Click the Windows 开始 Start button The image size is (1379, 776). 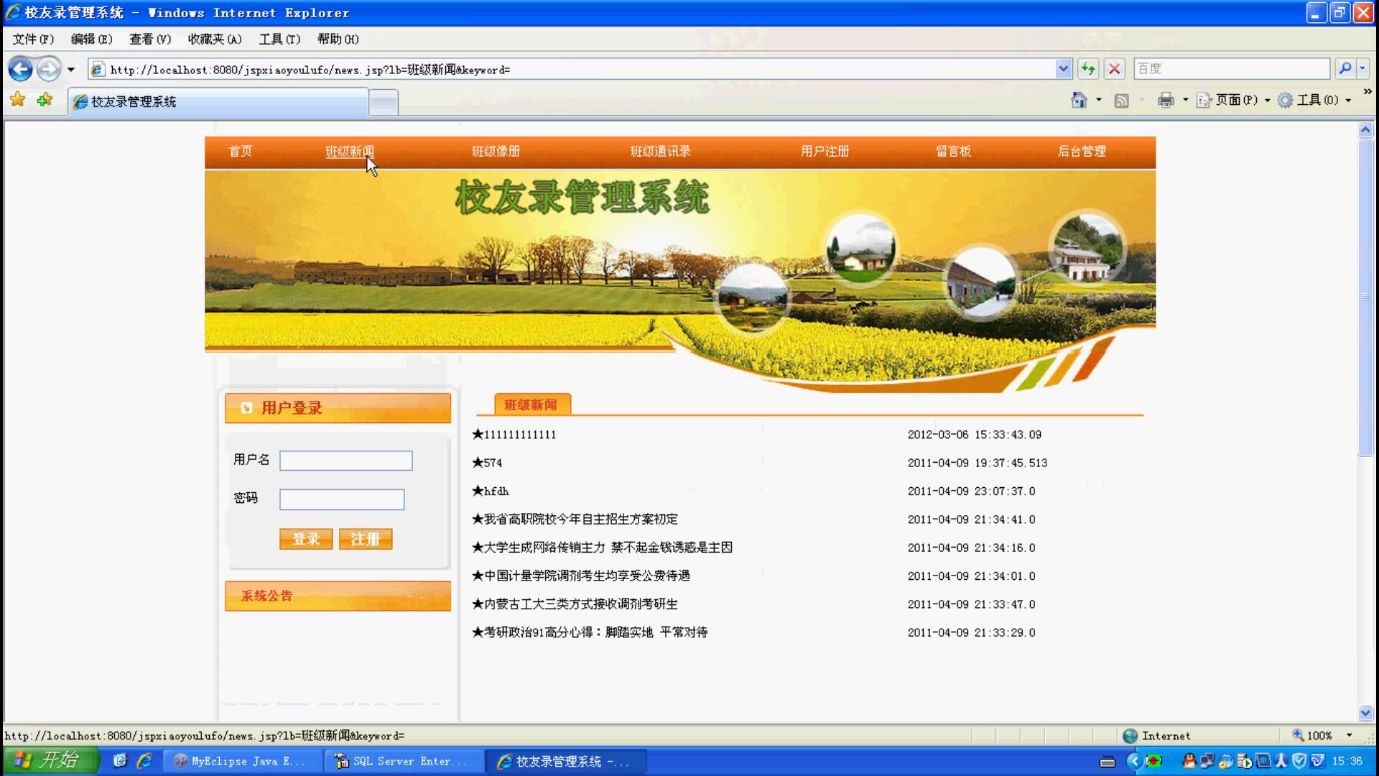tap(50, 760)
